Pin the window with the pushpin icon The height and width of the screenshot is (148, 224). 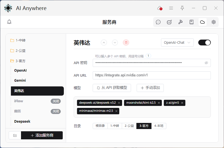click(182, 8)
